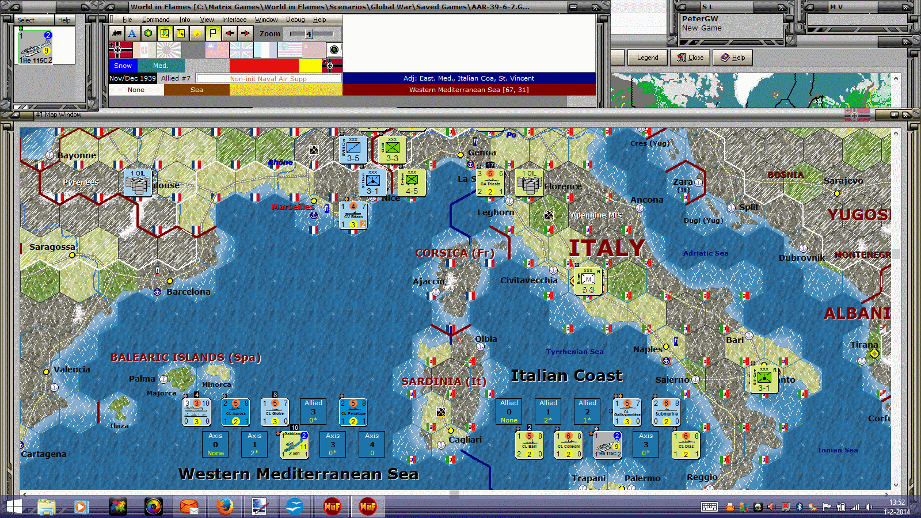
Task: Select the CL Galissonnière naval counter
Action: point(627,412)
